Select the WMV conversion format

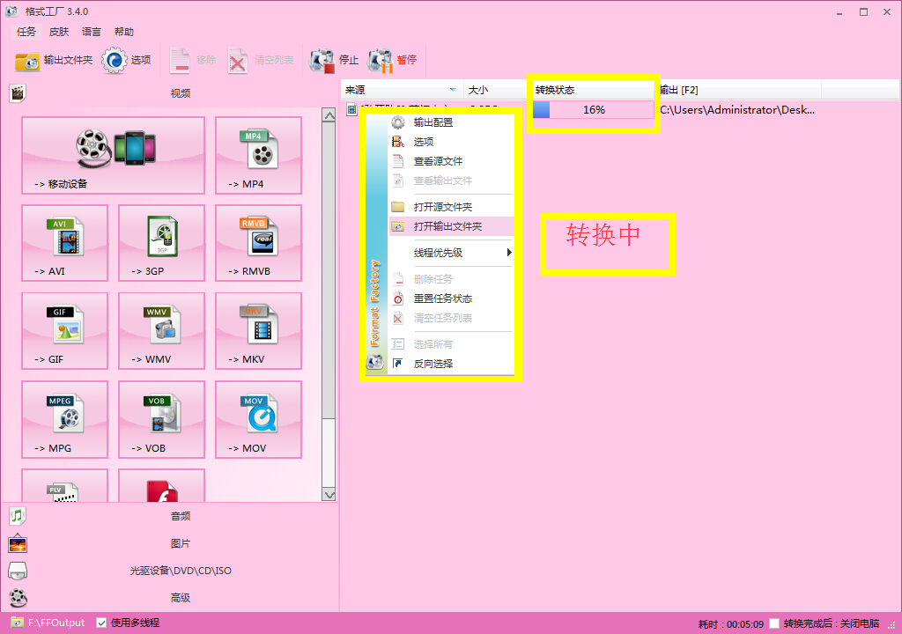tap(162, 331)
